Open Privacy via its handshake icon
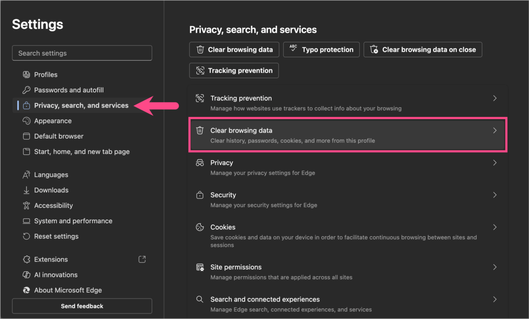 point(200,163)
